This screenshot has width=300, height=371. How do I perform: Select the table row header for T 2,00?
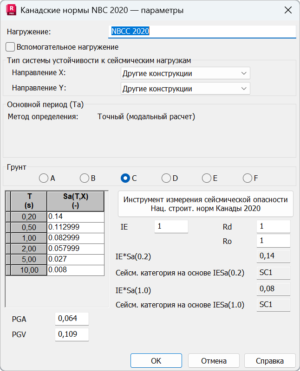(29, 249)
